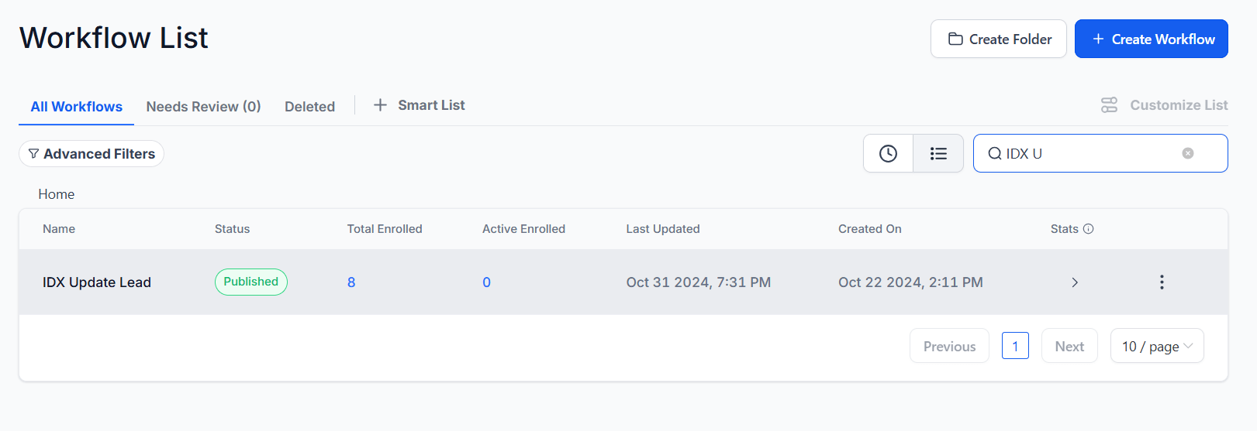The image size is (1257, 431).
Task: Clear the IDX U search text
Action: pos(1187,153)
